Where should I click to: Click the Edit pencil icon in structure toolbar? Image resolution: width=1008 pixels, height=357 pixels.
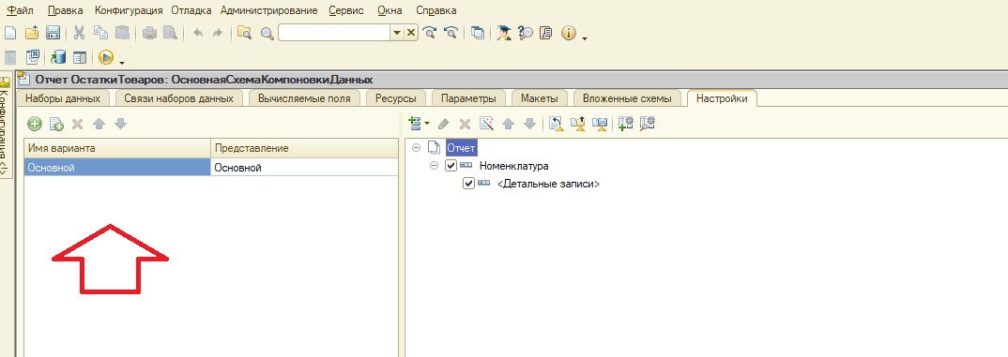pos(443,124)
